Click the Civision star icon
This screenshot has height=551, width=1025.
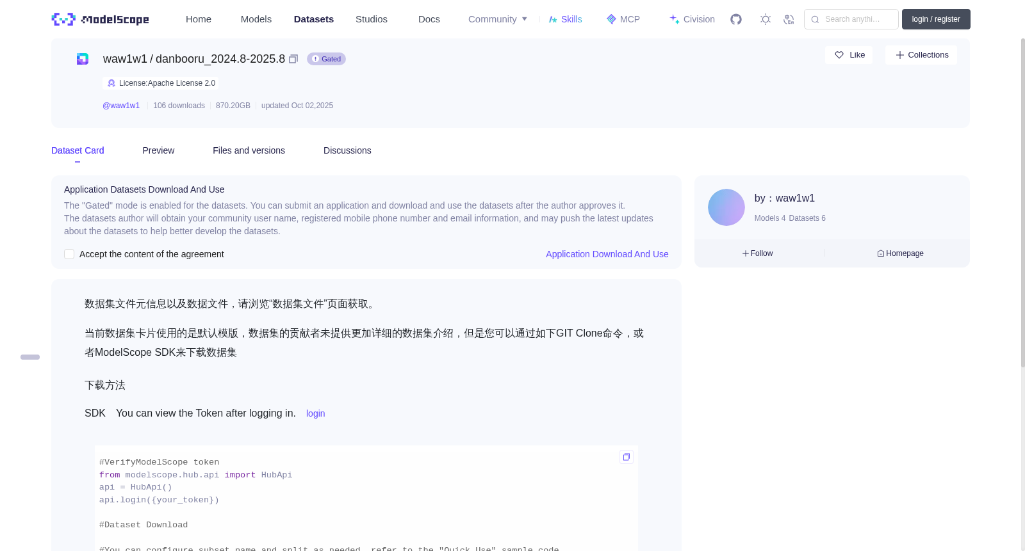pyautogui.click(x=675, y=19)
